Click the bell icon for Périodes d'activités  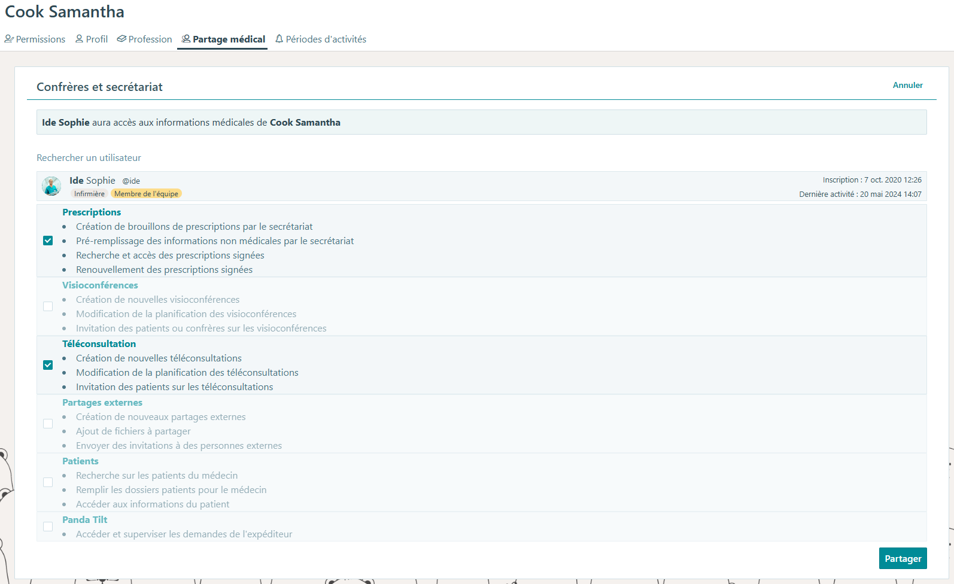[x=279, y=39]
